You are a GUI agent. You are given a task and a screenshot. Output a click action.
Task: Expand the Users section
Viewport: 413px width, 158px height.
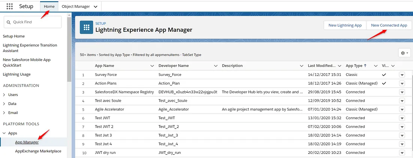tap(4, 95)
